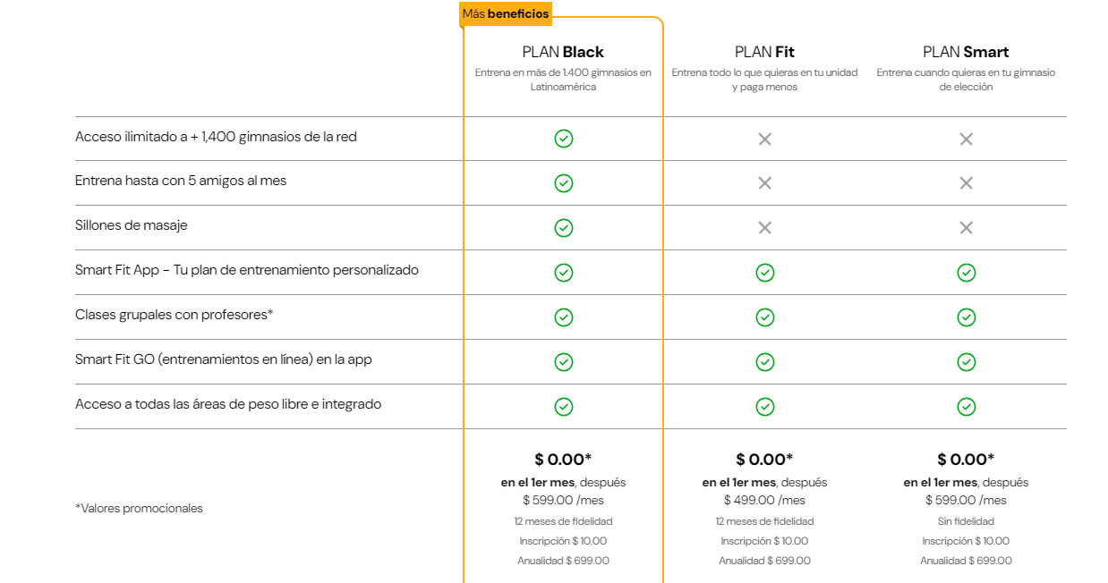The image size is (1108, 583).
Task: Click Black plan checkmark for Smart Fit GO row
Action: 563,362
